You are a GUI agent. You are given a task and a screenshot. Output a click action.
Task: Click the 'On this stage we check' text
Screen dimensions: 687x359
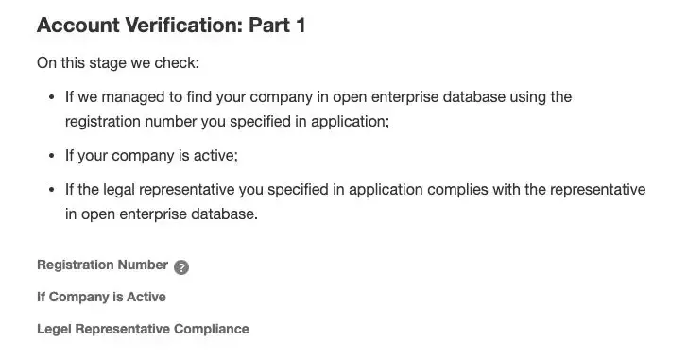tap(118, 62)
